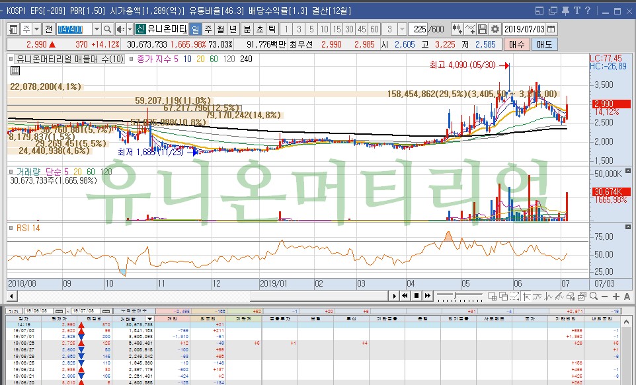
Task: Select the 주 weekly chart period
Action: (x=208, y=29)
